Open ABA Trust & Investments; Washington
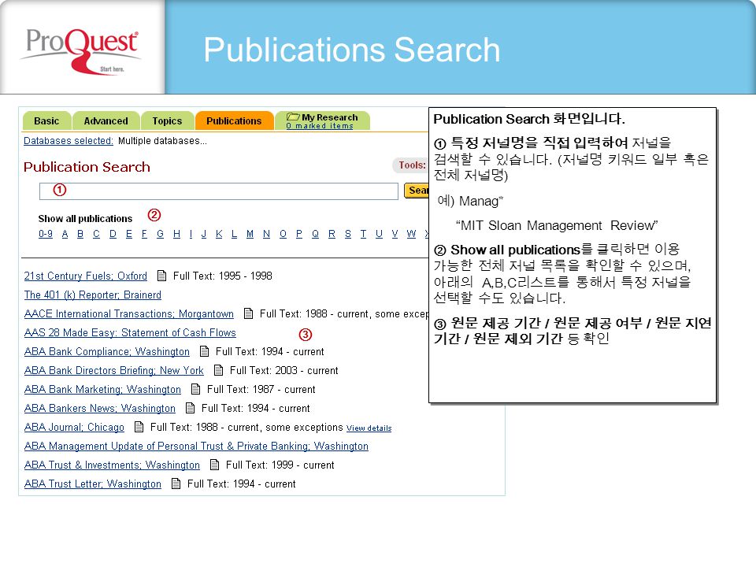The width and height of the screenshot is (756, 567). pos(112,465)
